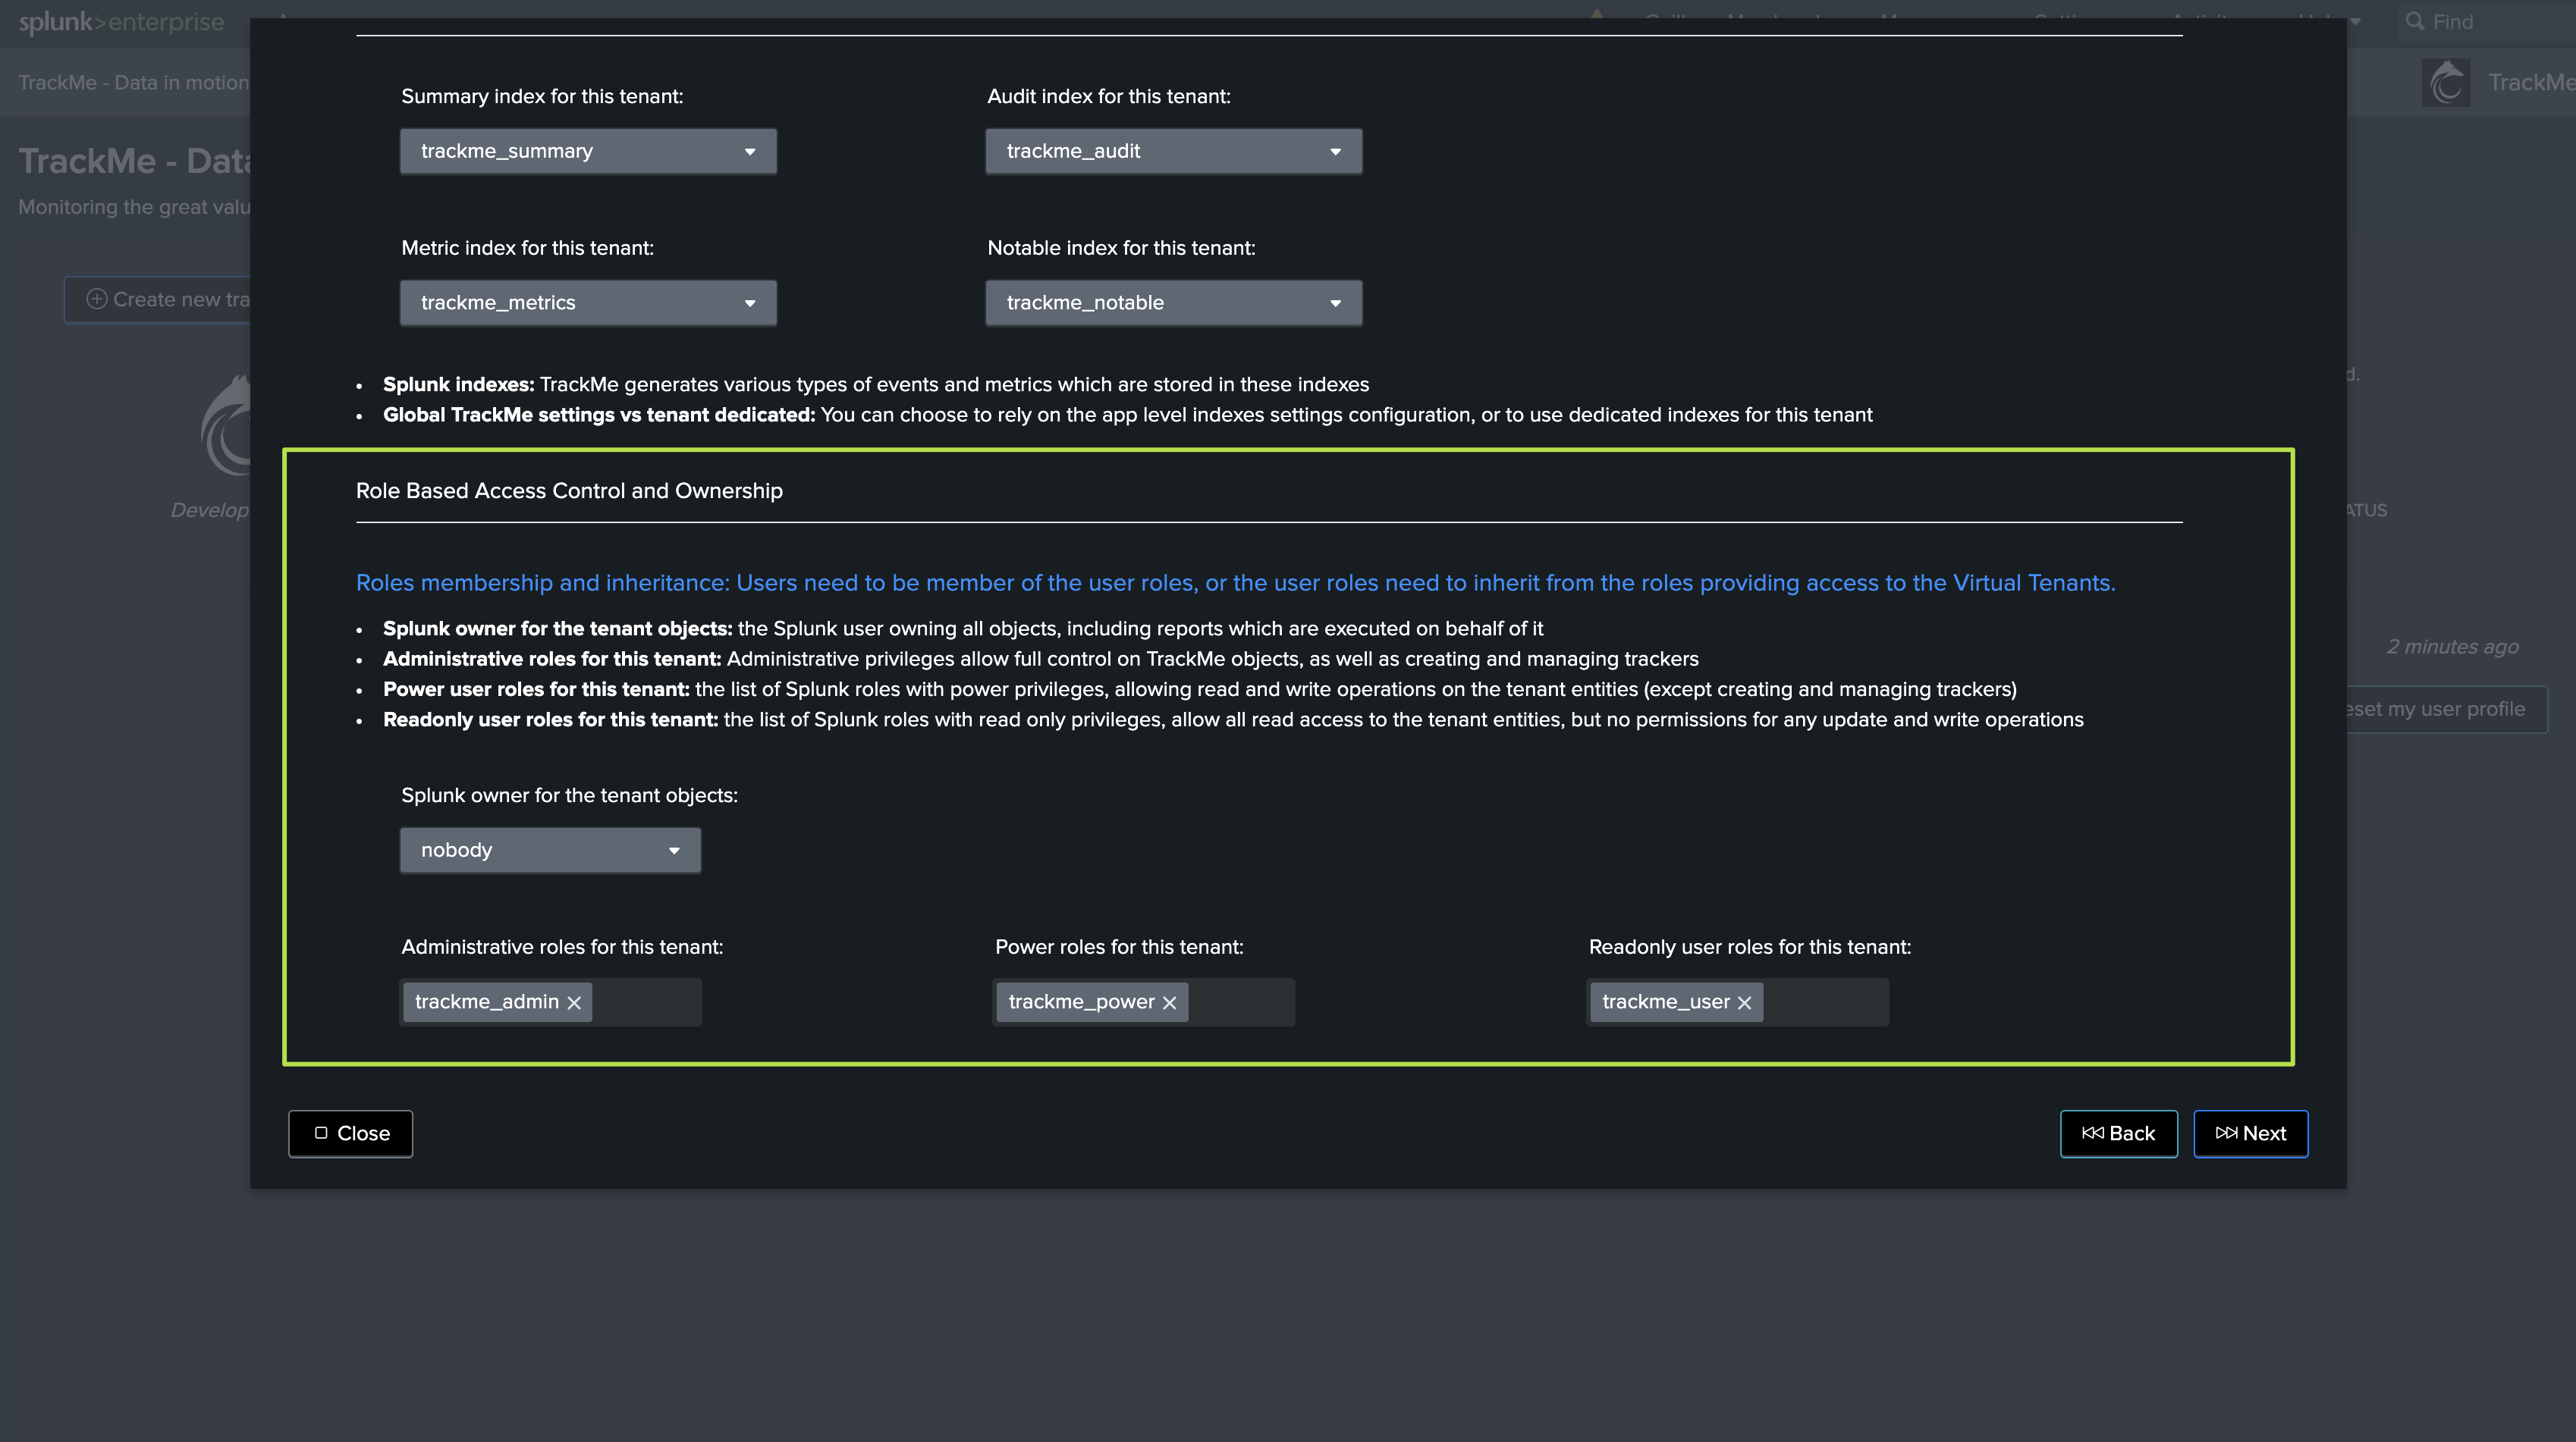Open the Metric index trackme_metrics dropdown
Screen dimensions: 2576x1442
[x=588, y=303]
